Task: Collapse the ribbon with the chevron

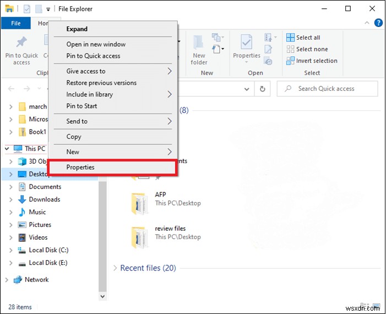Action: 367,23
